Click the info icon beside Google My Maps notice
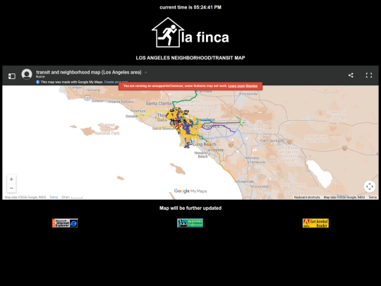The image size is (381, 286). (37, 82)
